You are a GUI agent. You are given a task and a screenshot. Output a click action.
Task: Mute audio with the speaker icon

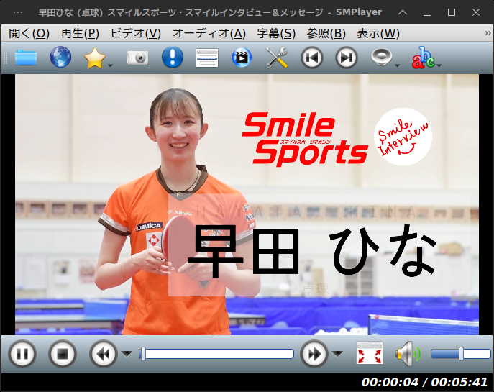(x=408, y=354)
